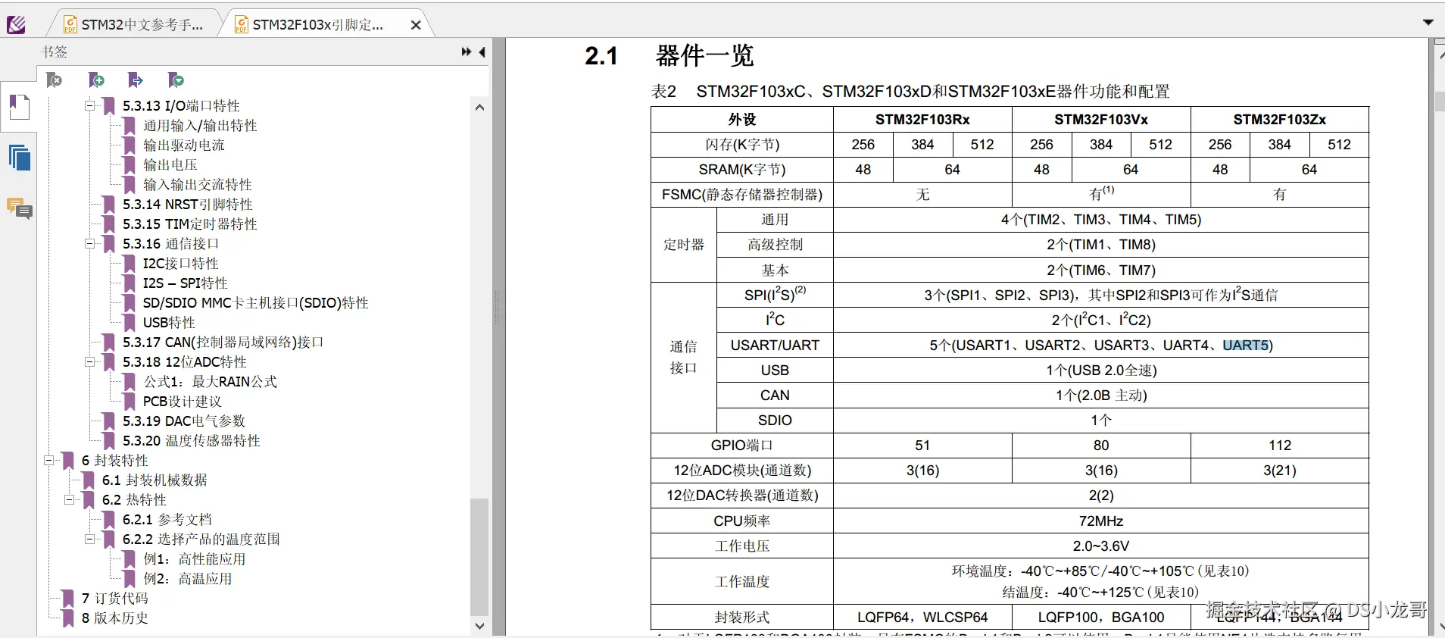Collapse the 6.2 热特性 node

69,500
